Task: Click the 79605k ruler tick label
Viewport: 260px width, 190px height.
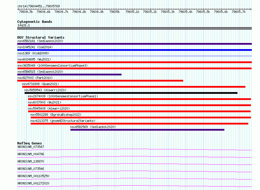Action: tap(115, 12)
